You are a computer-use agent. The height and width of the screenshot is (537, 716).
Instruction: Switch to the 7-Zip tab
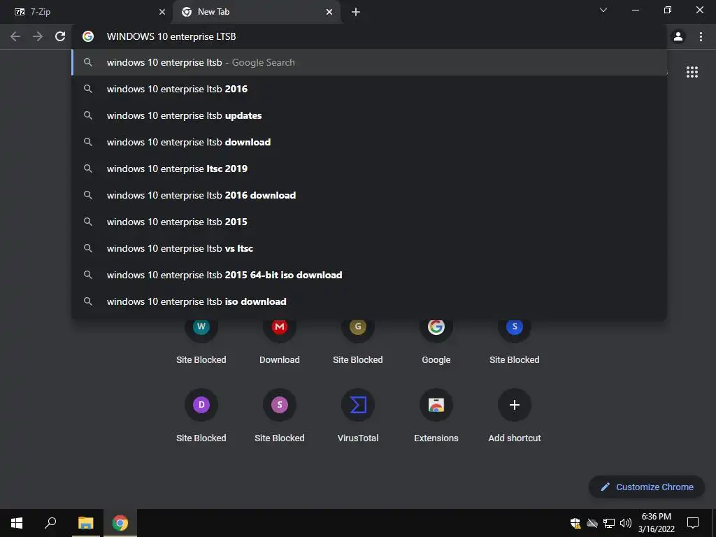pos(86,12)
